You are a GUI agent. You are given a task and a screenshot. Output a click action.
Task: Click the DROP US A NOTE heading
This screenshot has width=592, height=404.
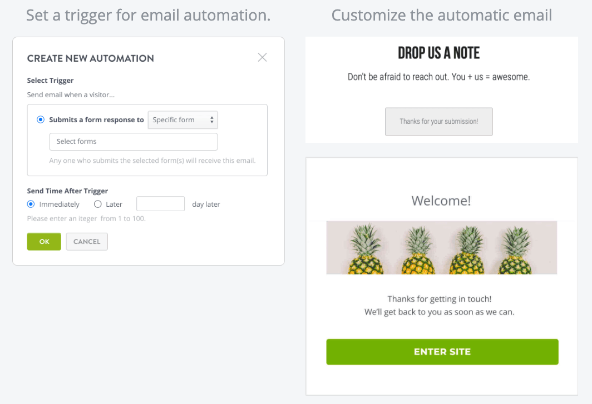coord(439,52)
